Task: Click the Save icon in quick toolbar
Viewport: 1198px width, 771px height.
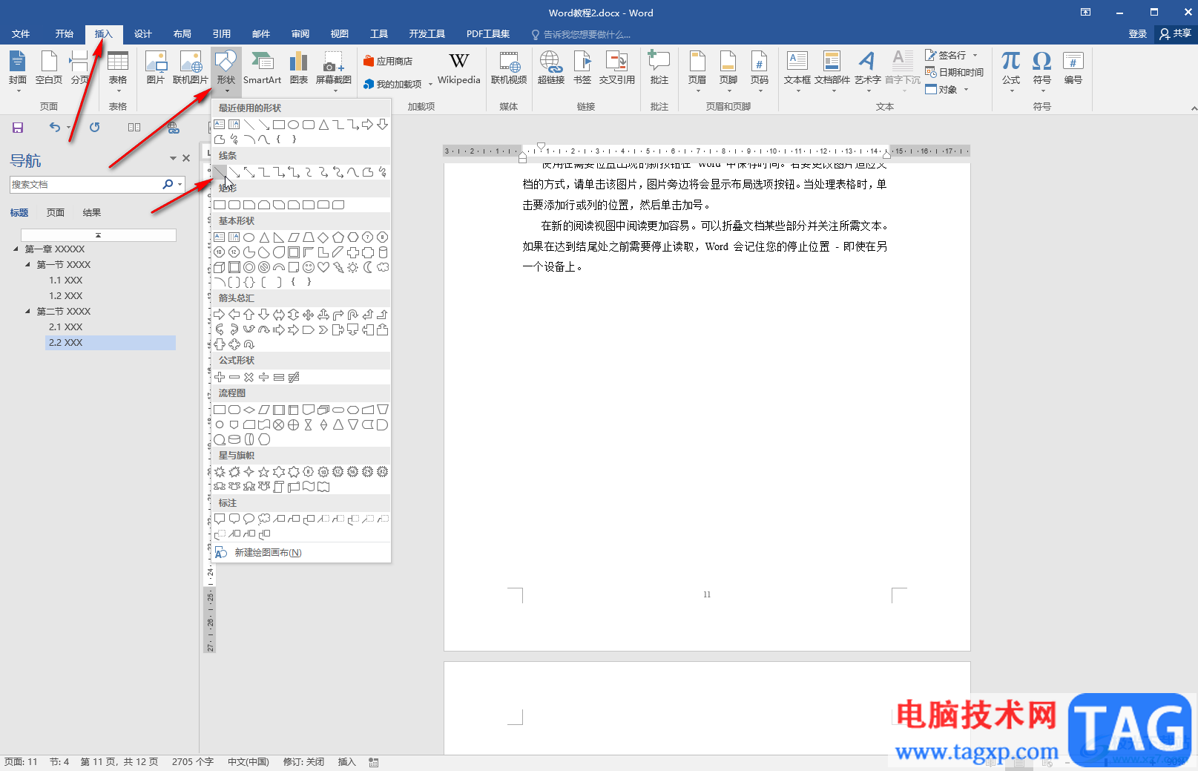Action: point(18,128)
